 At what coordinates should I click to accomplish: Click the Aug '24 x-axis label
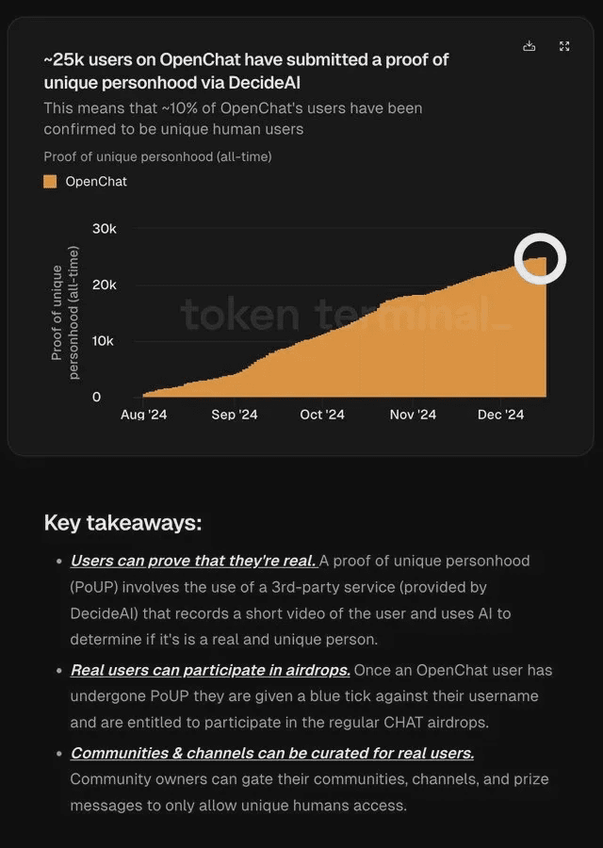144,415
